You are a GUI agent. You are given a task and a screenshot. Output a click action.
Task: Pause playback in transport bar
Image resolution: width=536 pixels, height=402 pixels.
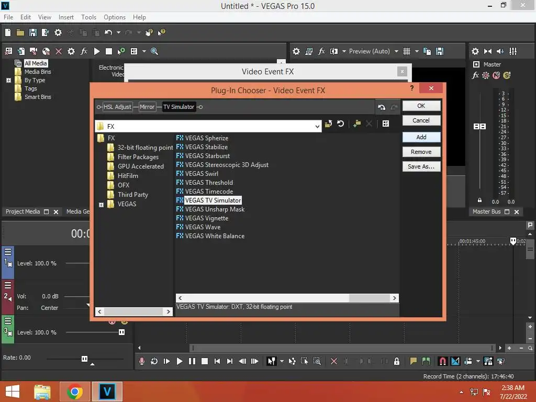(192, 361)
